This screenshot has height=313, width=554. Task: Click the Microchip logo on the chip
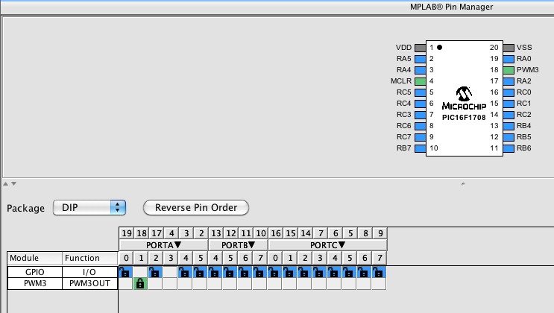(x=463, y=95)
